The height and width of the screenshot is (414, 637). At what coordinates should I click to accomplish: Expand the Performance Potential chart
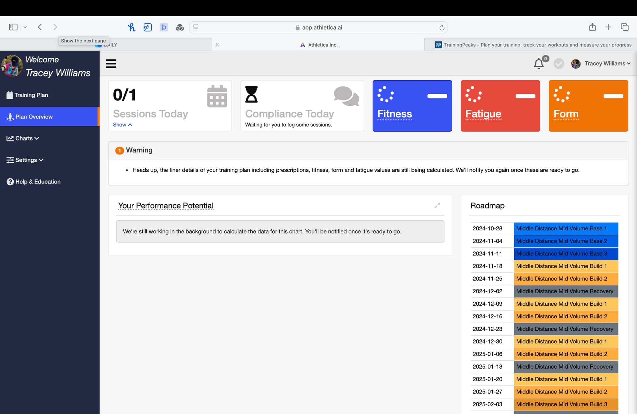tap(437, 206)
